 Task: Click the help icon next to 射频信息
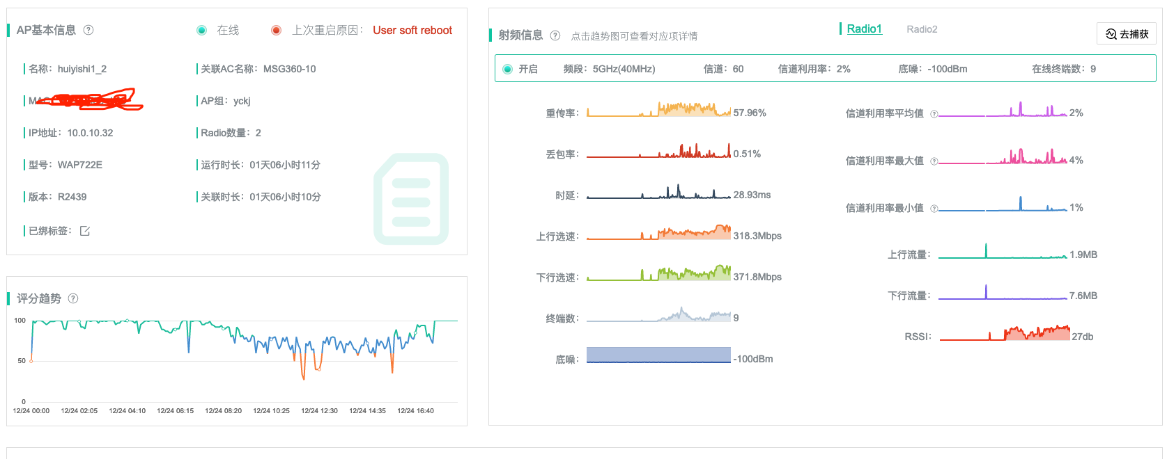(555, 35)
